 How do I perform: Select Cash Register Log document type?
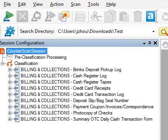tap(64, 76)
